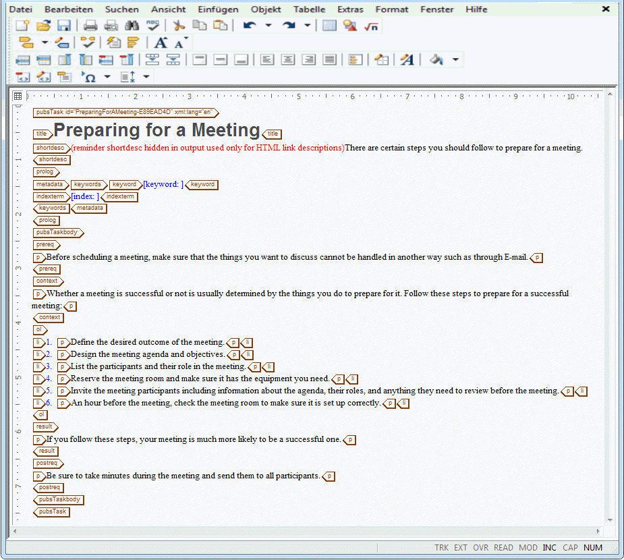
Task: Decrease font size with the small A icon
Action: (180, 43)
